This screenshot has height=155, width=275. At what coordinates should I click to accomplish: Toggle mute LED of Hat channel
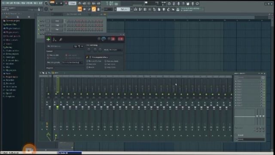point(39,29)
